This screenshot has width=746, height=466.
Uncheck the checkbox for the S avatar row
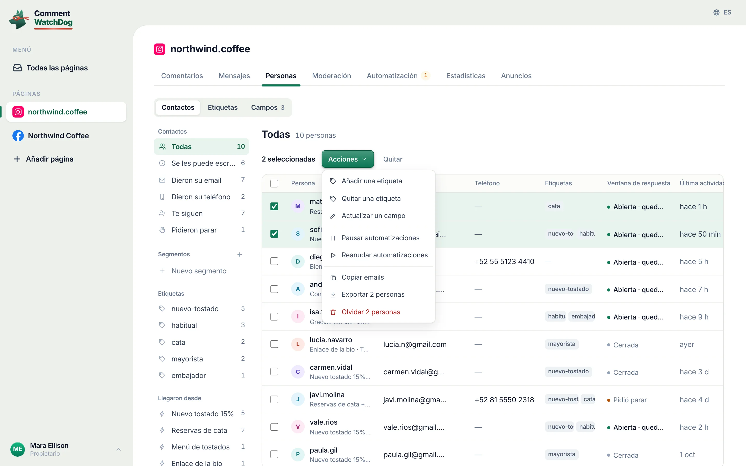274,234
